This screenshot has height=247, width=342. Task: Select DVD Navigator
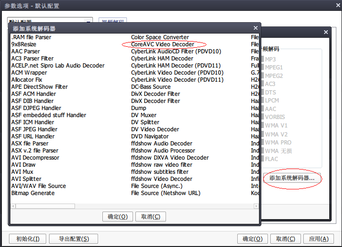150,136
